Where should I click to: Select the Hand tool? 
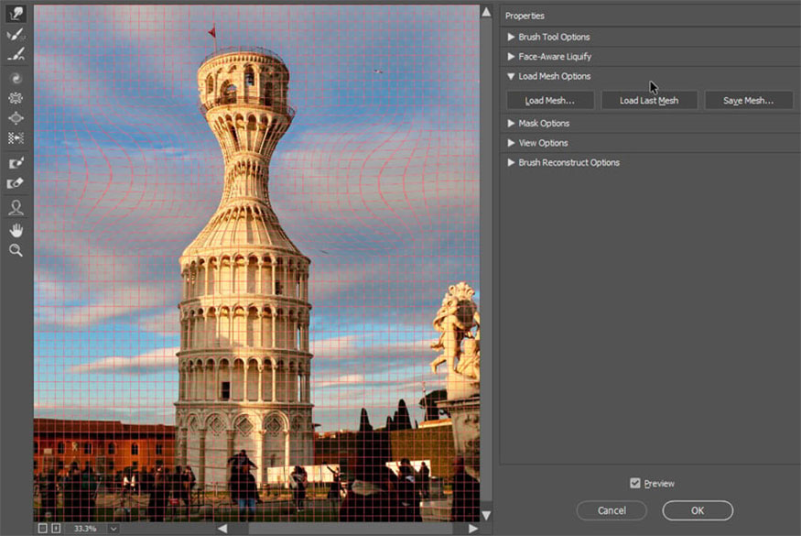pyautogui.click(x=16, y=229)
